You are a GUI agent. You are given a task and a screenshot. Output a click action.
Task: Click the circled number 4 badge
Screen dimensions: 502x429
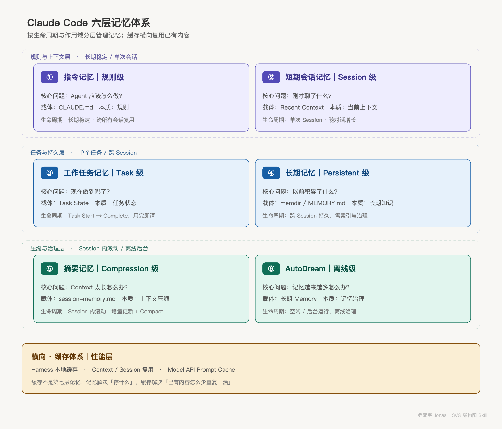coord(271,173)
